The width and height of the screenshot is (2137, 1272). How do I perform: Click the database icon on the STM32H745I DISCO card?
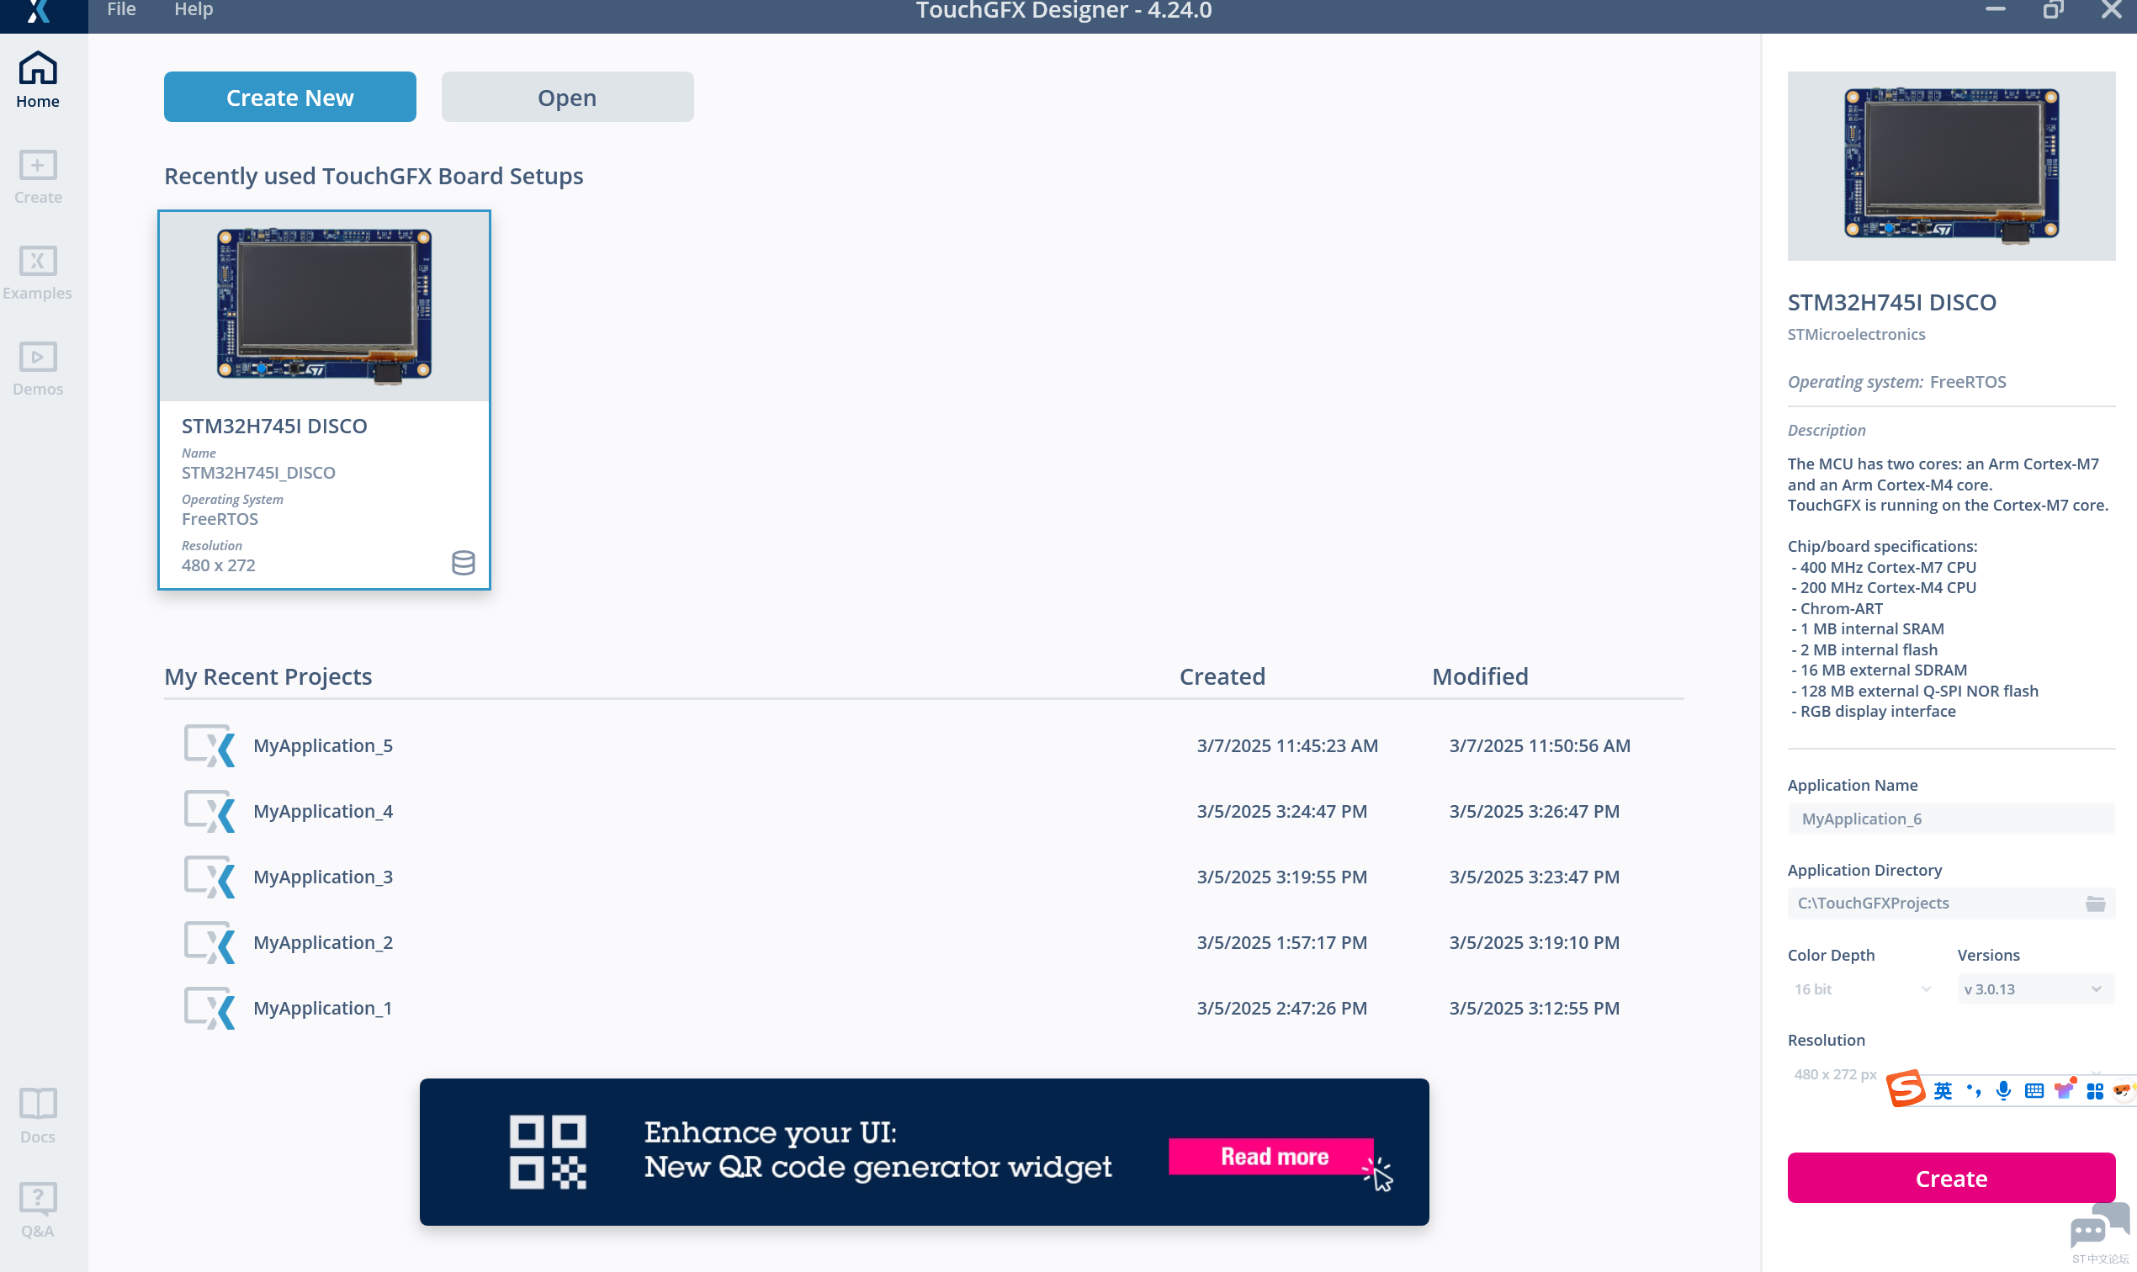(x=463, y=562)
